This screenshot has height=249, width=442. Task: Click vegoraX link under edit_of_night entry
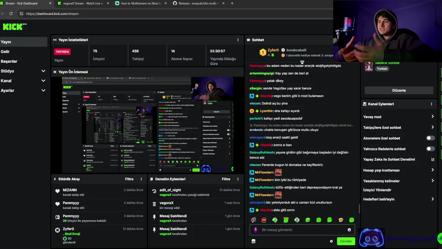pyautogui.click(x=165, y=195)
